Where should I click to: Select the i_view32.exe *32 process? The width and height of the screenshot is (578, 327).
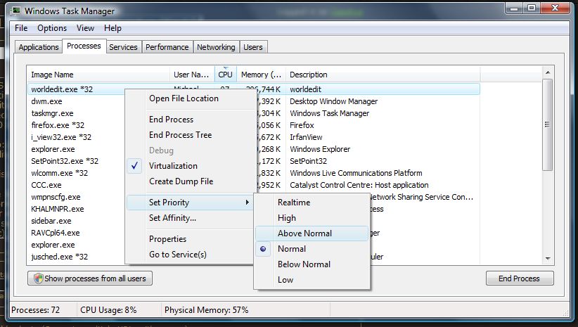[60, 137]
